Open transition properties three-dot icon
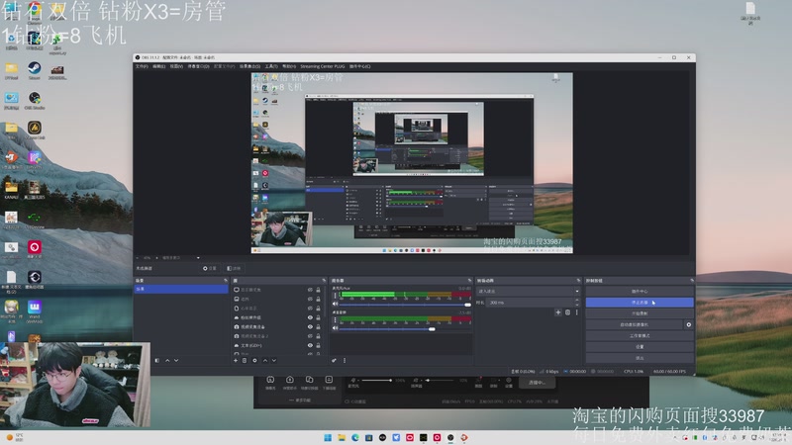 click(577, 312)
